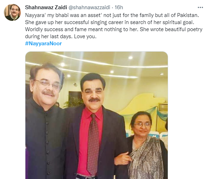Screen dimensions: 208x179
Task: Click the text "during her last days. Love you."
Action: tap(61, 36)
